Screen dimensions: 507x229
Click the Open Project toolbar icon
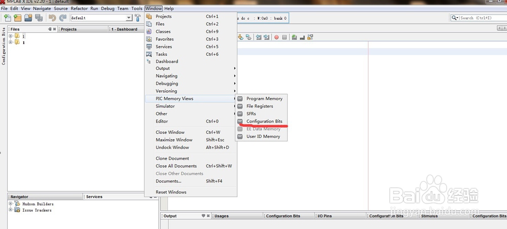point(28,18)
